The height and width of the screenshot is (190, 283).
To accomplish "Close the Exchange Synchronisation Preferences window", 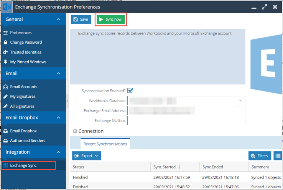I will [275, 7].
